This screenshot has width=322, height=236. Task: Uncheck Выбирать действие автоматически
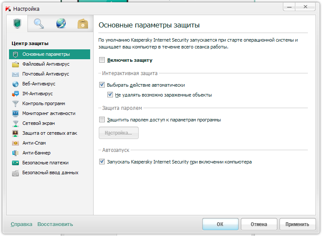click(x=102, y=85)
